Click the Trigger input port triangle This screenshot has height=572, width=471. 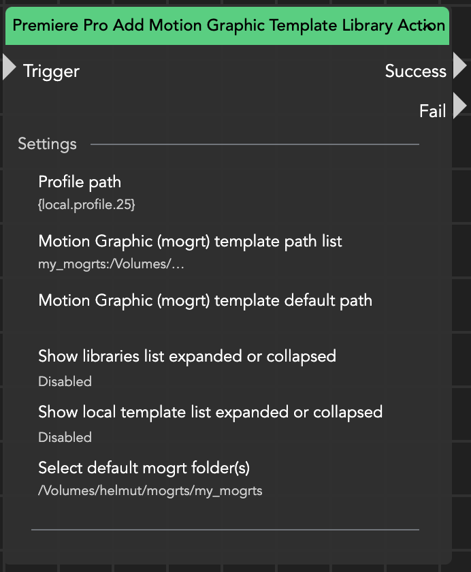[x=9, y=67]
